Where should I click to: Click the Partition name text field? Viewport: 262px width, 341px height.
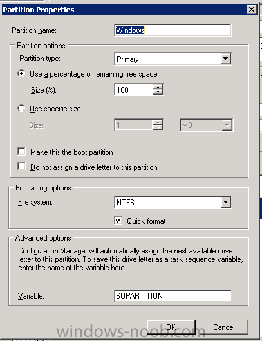(x=173, y=30)
